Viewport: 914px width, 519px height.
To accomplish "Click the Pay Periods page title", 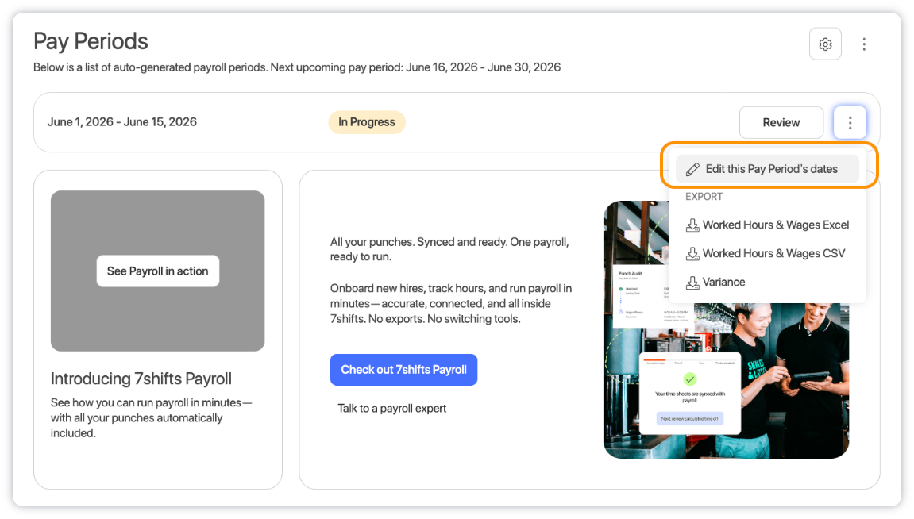I will point(91,41).
